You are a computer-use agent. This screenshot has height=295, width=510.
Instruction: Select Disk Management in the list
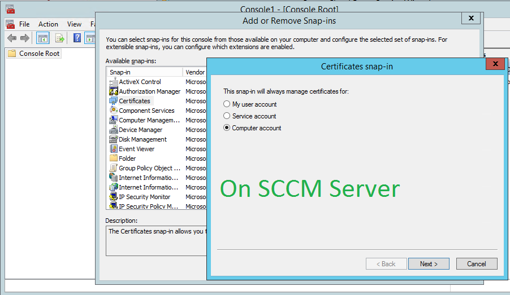point(142,139)
